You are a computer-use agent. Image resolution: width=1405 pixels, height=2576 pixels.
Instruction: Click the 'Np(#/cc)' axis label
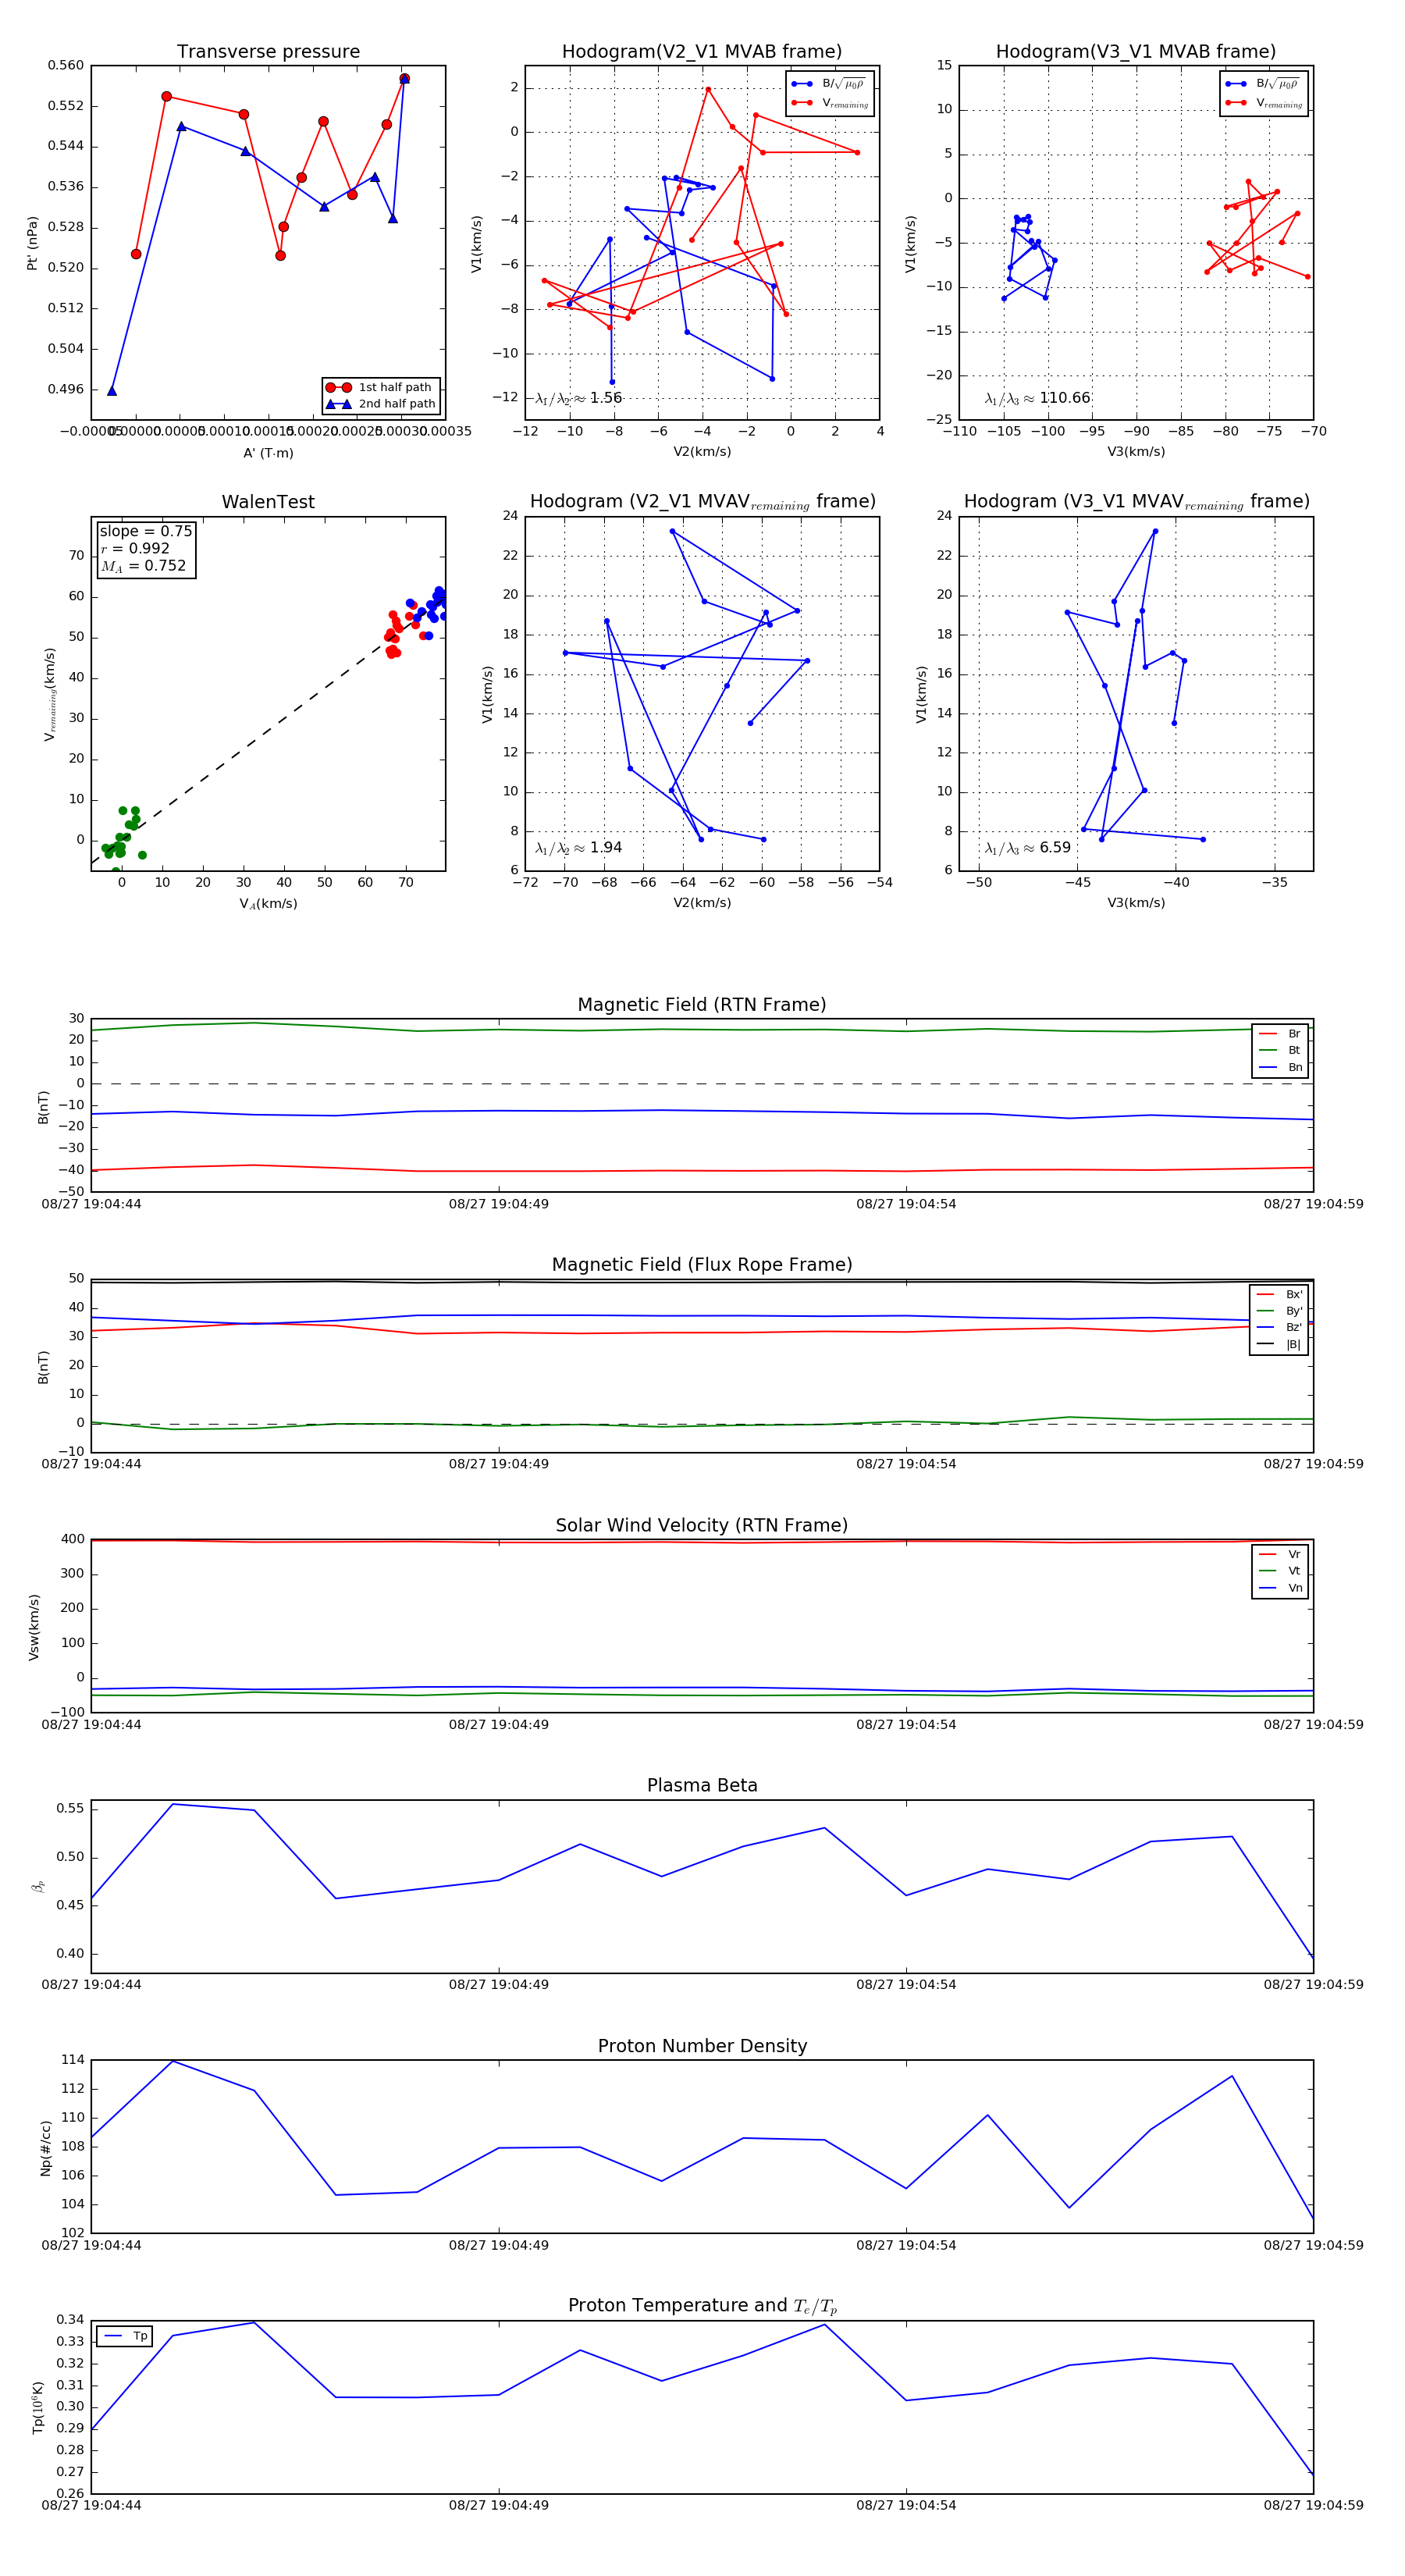tap(46, 2147)
